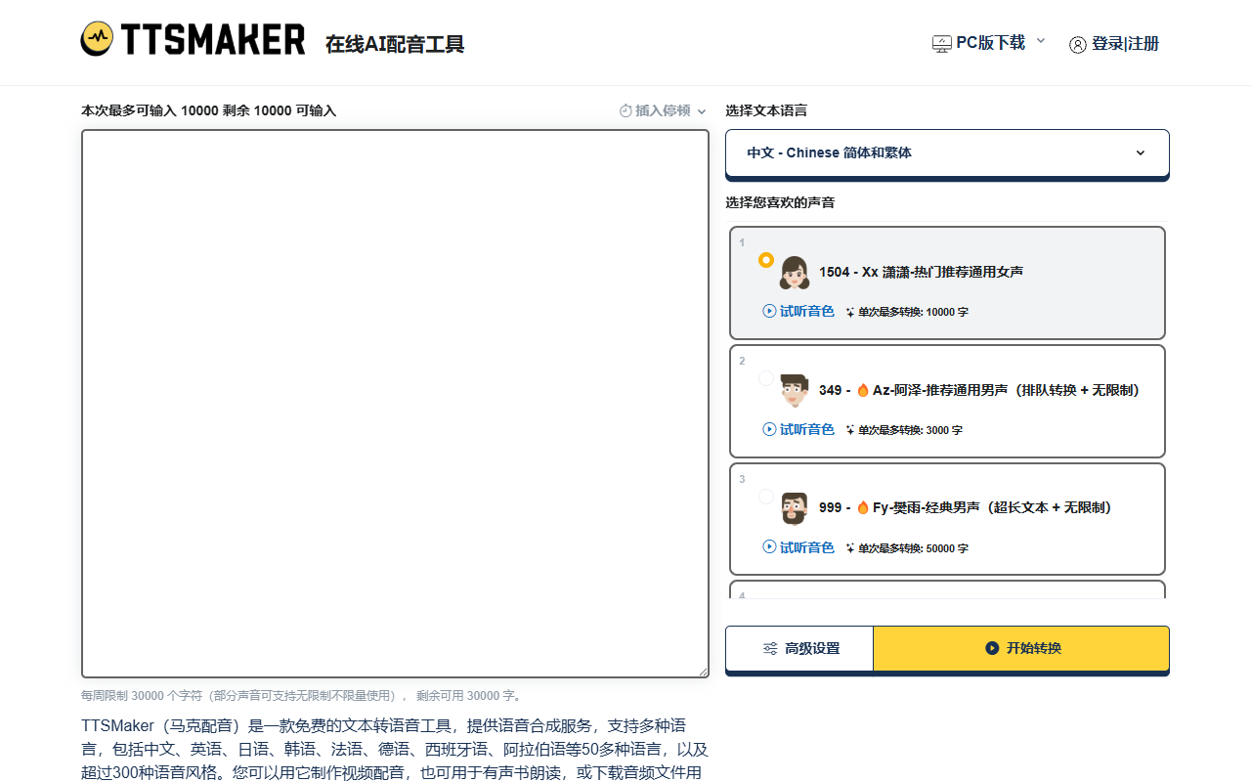Click the 选择您喜欢的声音 heading

click(x=780, y=202)
